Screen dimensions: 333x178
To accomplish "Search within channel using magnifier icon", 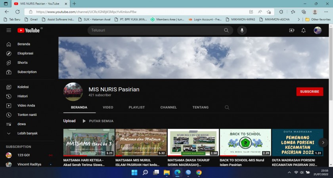I will pos(227,107).
